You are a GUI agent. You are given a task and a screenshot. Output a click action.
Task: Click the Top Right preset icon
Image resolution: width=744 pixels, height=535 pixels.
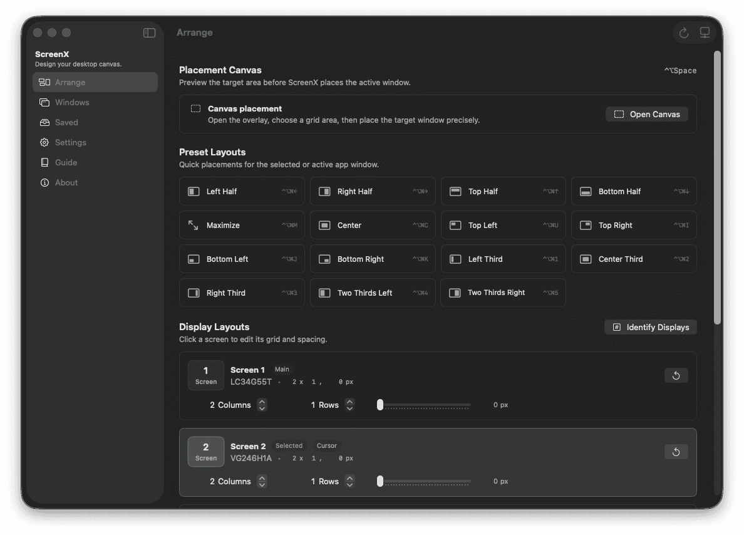[586, 225]
